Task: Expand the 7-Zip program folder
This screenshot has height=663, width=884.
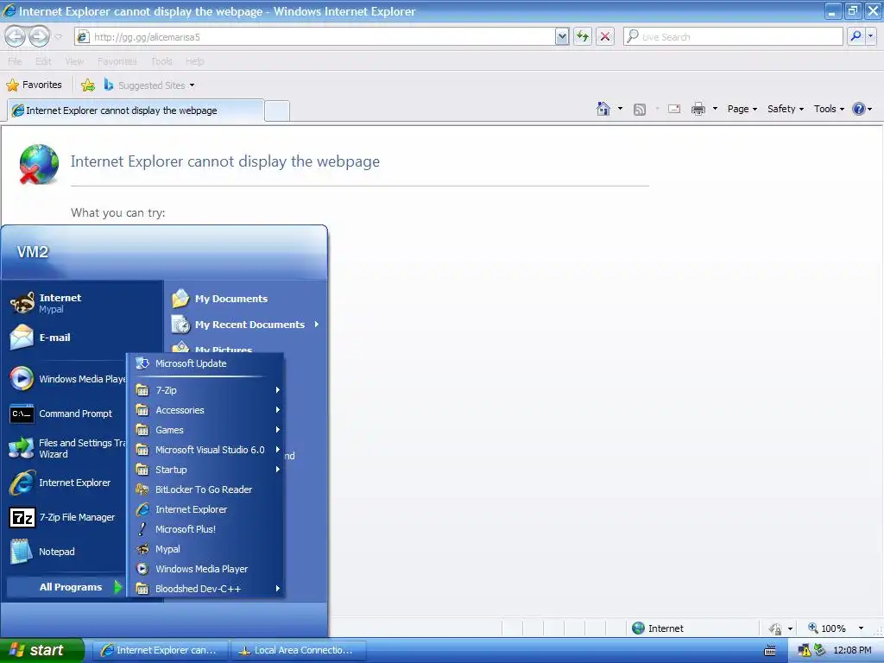Action: (x=205, y=390)
